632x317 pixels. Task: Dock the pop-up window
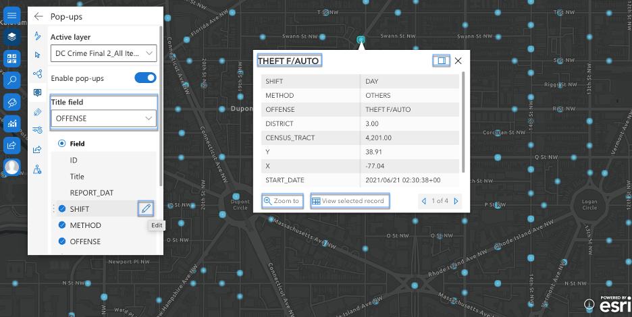coord(442,61)
